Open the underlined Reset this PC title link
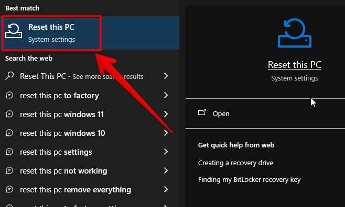This screenshot has height=207, width=345. [x=295, y=65]
